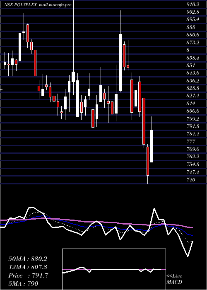207x290 pixels.
Task: Click inside the Live MACD inset chart
Action: [x=114, y=269]
